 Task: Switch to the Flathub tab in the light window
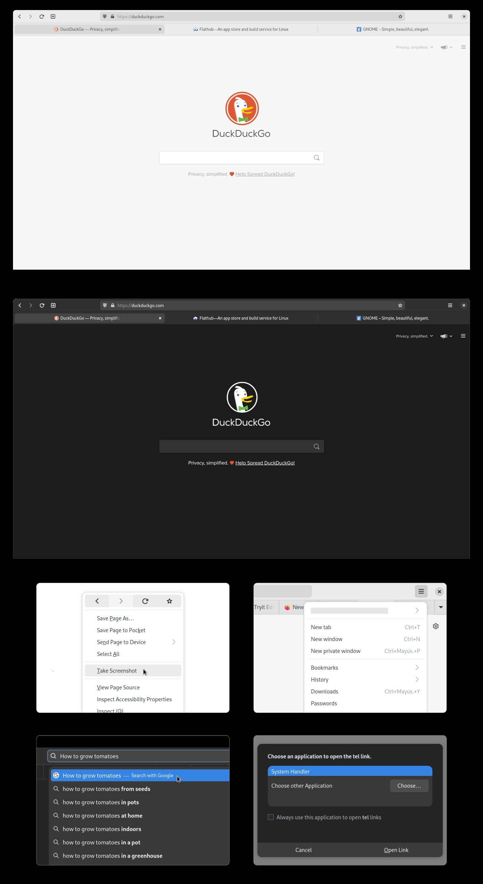click(x=241, y=29)
